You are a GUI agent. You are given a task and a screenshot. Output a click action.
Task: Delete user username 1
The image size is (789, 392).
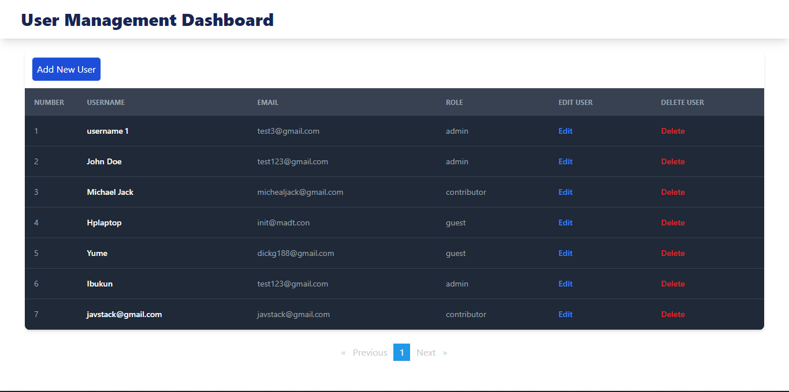tap(672, 131)
